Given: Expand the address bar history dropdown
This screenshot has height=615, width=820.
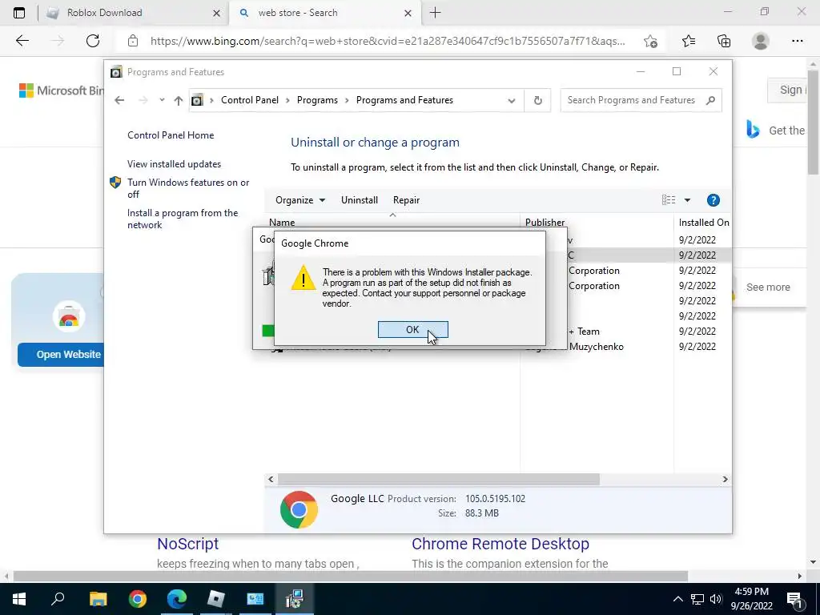Looking at the screenshot, I should [512, 100].
